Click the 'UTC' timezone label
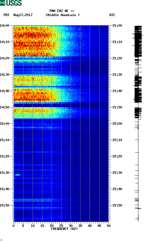The height and width of the screenshot is (243, 150). [112, 15]
